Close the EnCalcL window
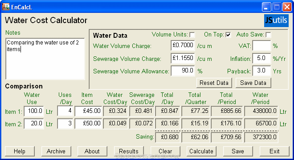This screenshot has width=294, height=160. 287,7
